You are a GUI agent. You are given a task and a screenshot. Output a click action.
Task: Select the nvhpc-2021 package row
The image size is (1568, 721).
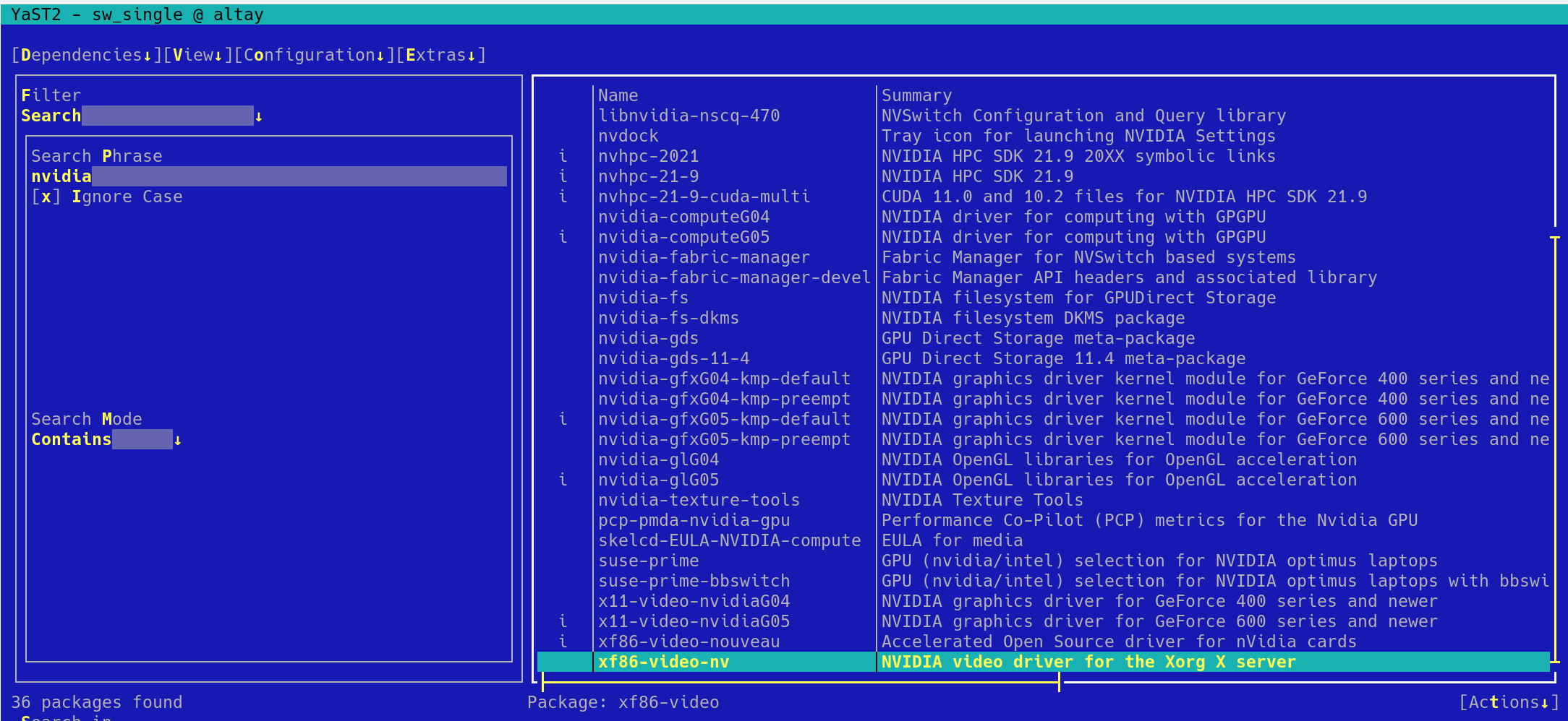point(1043,156)
